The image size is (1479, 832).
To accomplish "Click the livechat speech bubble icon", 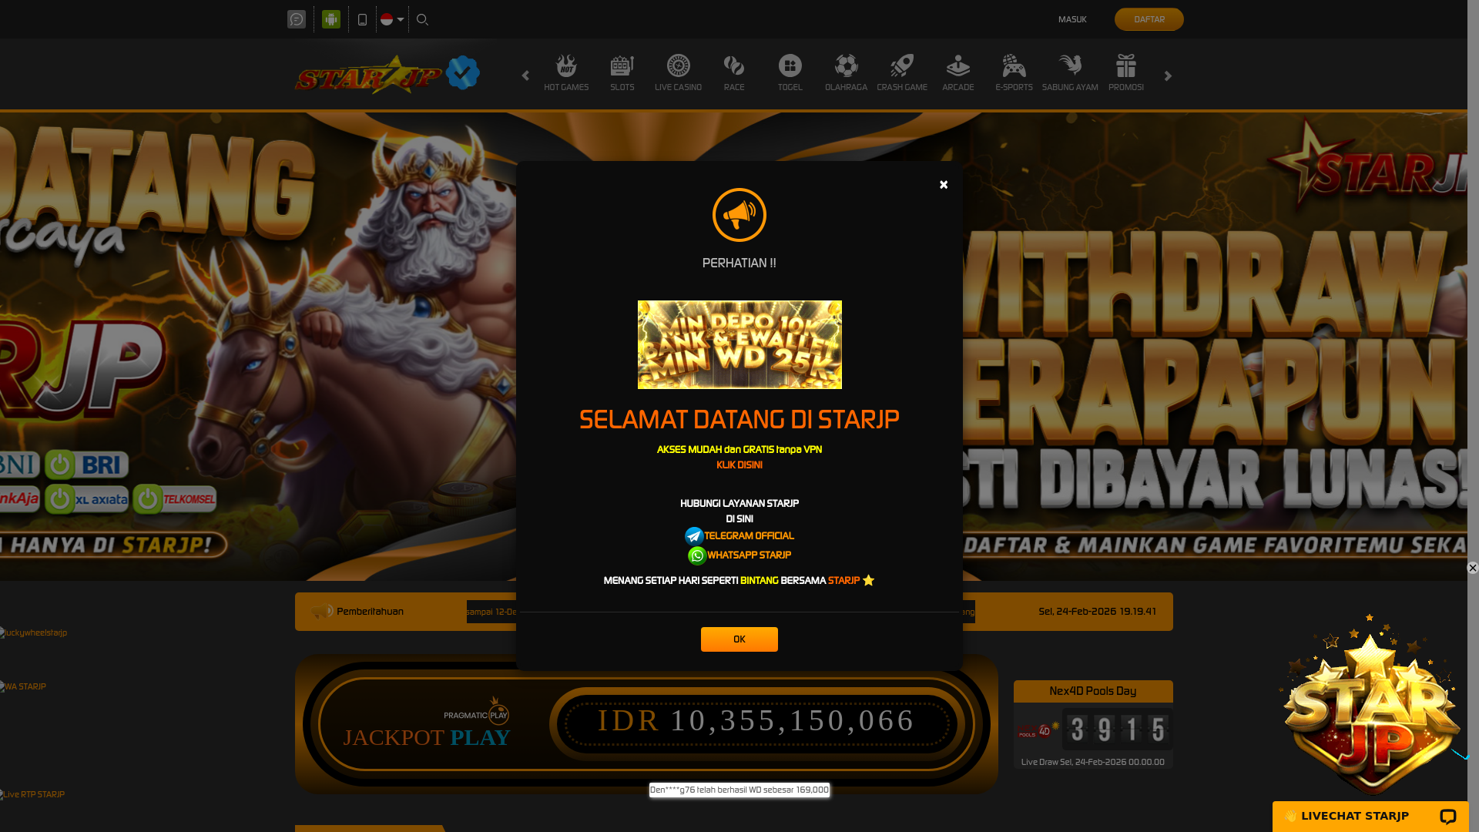I will (x=1448, y=817).
